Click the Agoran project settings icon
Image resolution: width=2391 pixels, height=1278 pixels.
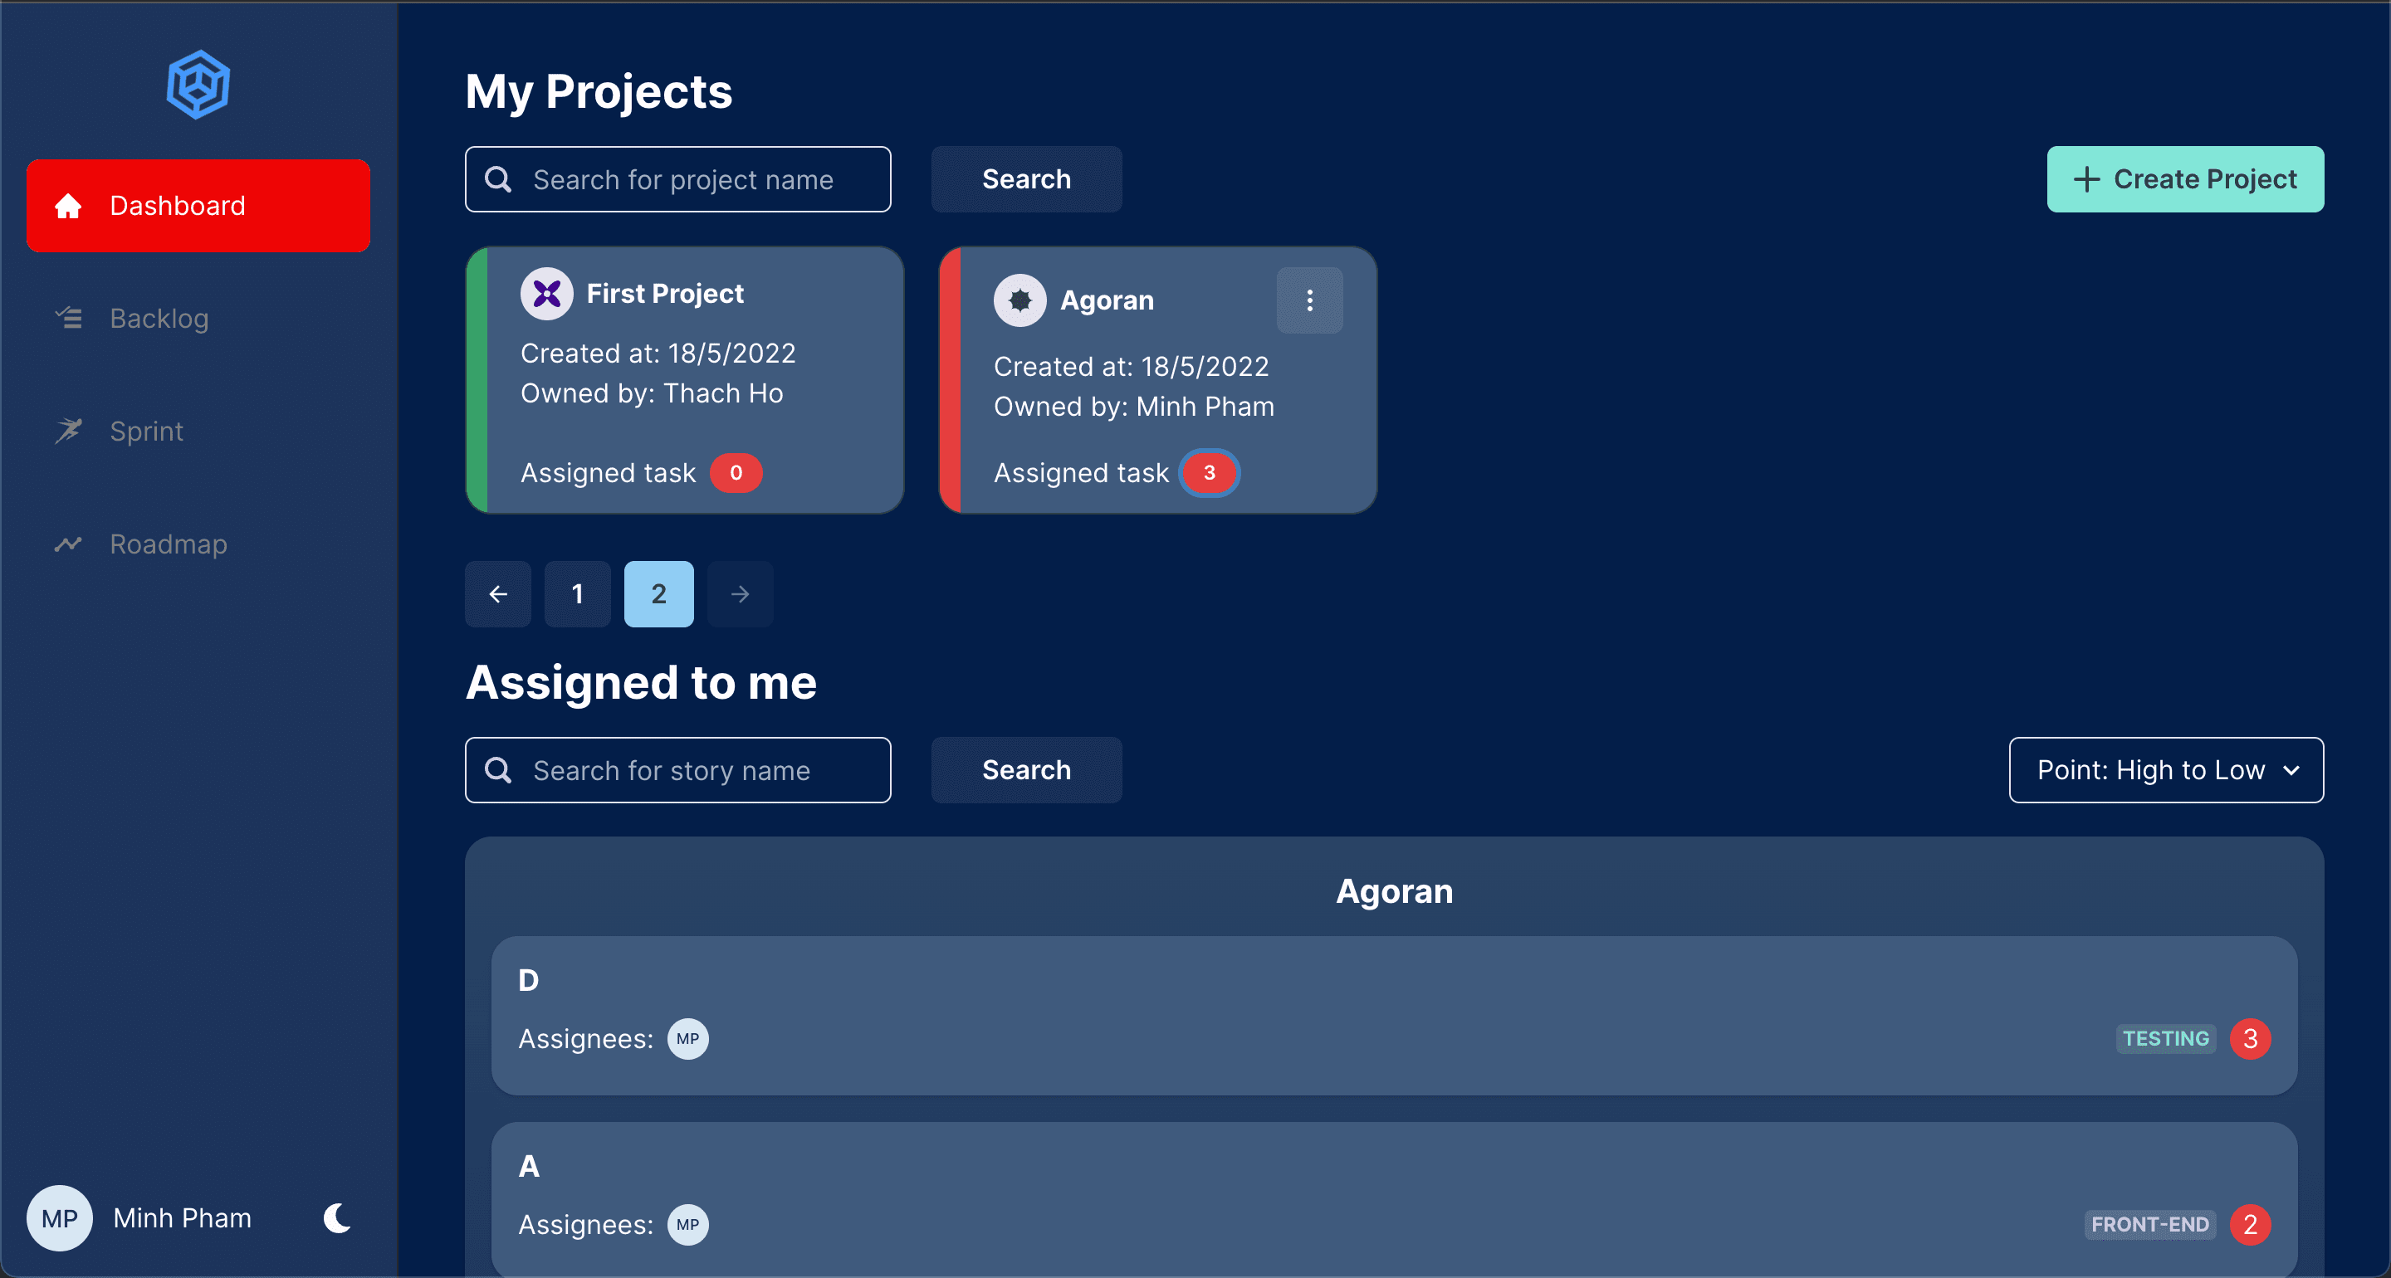1309,300
